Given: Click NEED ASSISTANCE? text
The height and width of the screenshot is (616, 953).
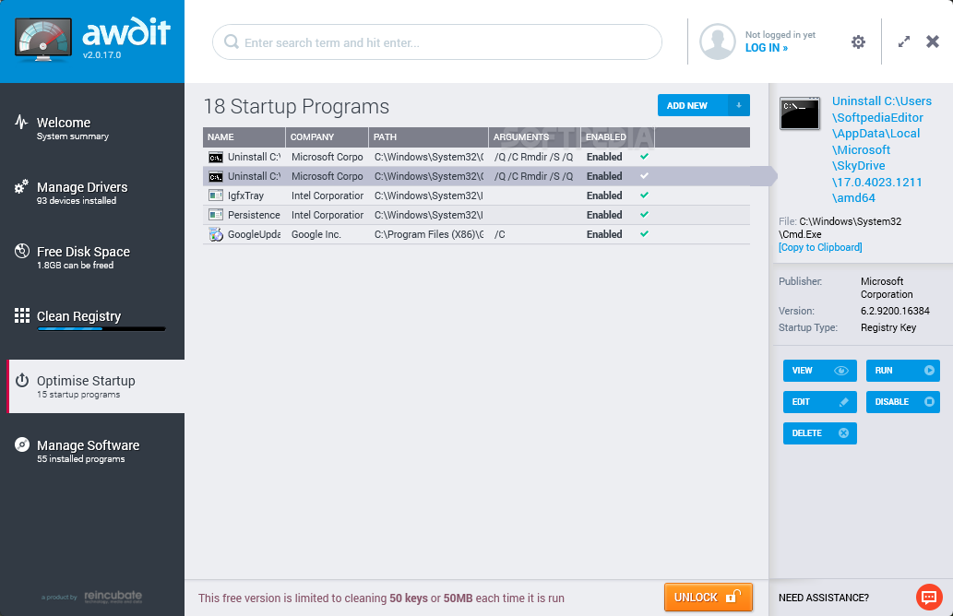Looking at the screenshot, I should click(824, 598).
